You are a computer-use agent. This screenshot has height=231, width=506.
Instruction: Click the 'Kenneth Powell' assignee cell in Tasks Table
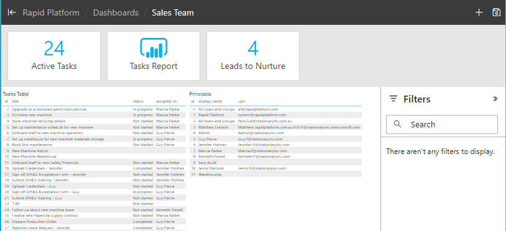pyautogui.click(x=170, y=210)
